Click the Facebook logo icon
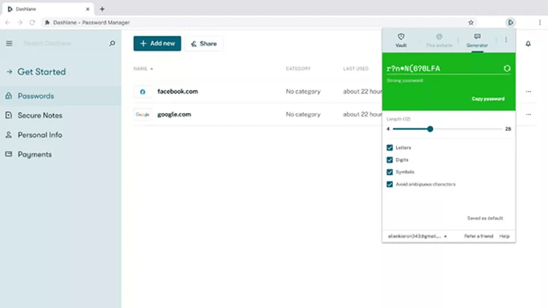The image size is (548, 308). [142, 92]
